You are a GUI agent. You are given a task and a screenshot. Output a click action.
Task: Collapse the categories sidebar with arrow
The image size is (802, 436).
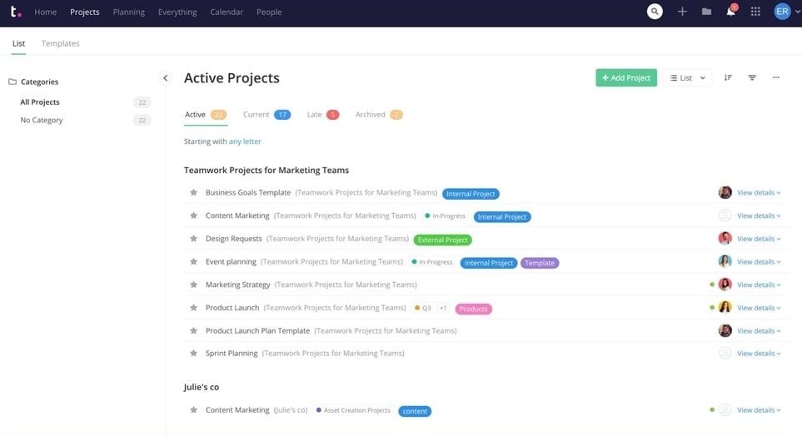tap(165, 78)
